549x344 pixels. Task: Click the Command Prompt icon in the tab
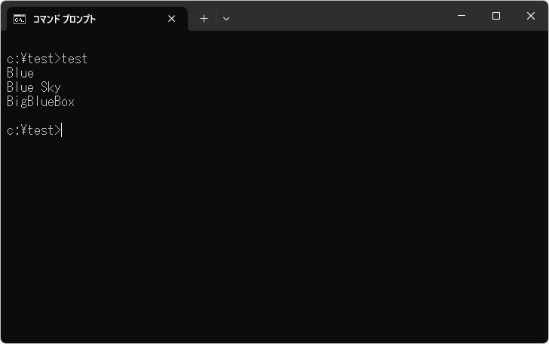tap(20, 19)
